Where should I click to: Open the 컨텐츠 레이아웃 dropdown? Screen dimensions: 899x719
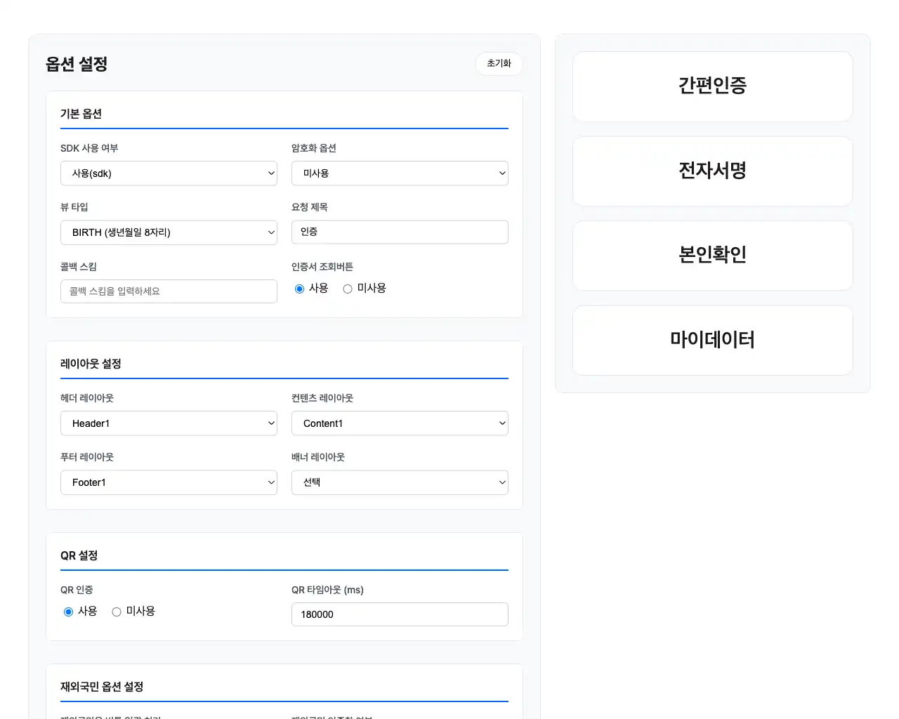coord(400,423)
